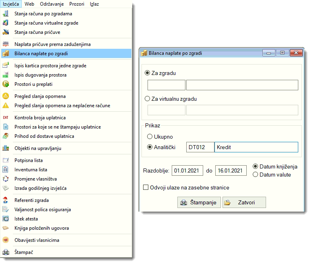Click the Za zgradu code input field
Screen dimensions: 310x264
pos(166,85)
